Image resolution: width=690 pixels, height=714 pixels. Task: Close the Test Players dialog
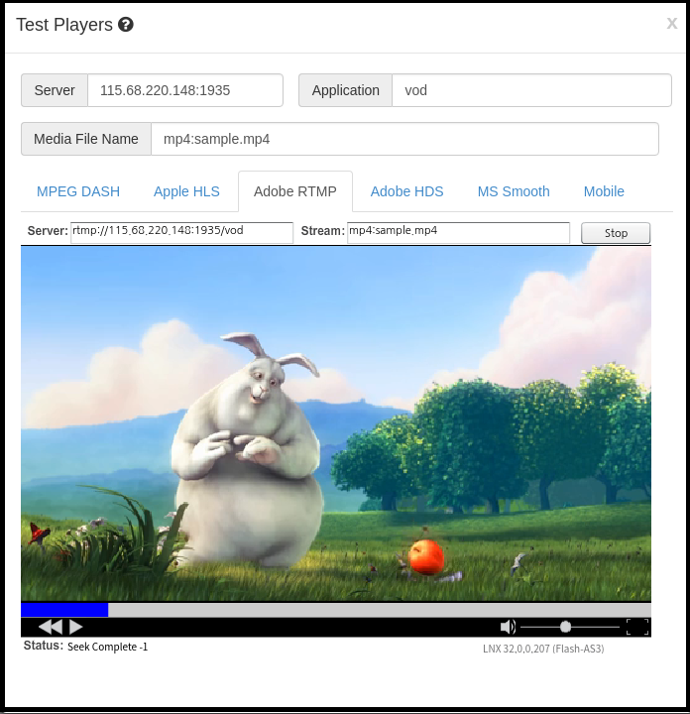[671, 24]
